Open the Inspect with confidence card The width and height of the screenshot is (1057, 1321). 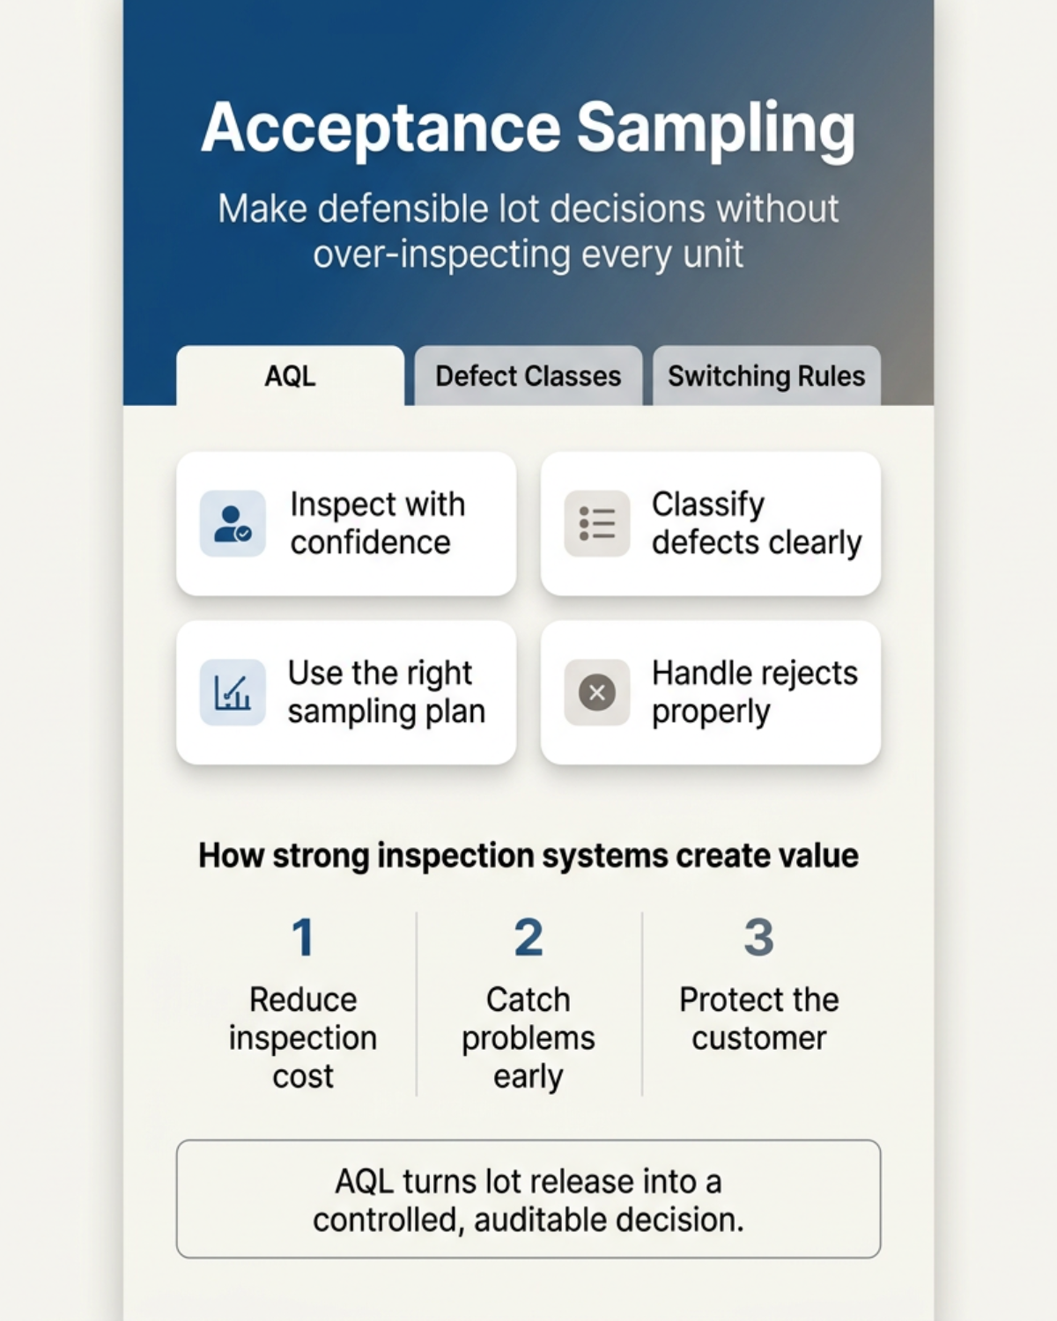(x=346, y=524)
